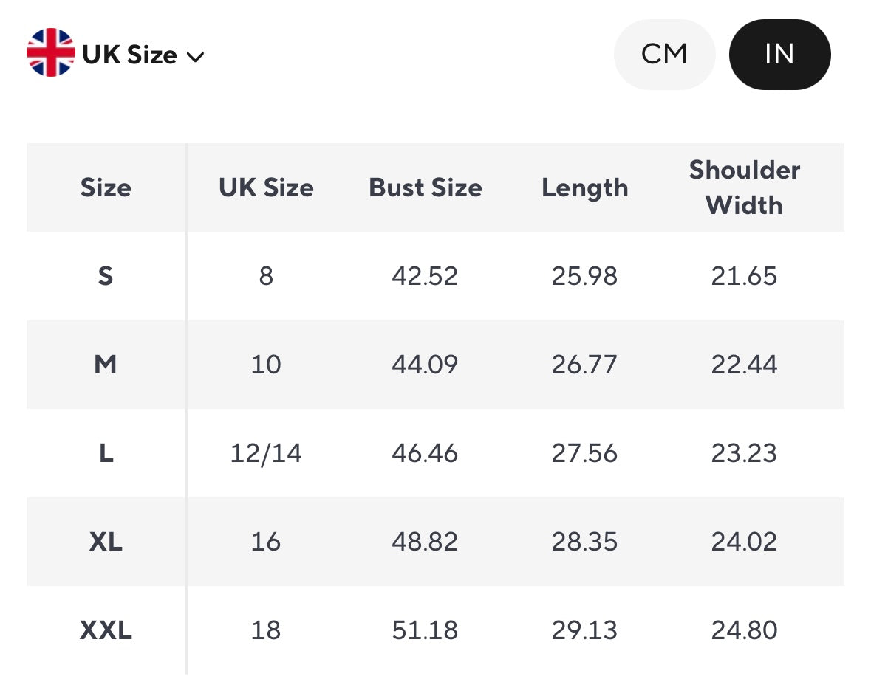This screenshot has height=682, width=871.
Task: Select the XL size row label
Action: [106, 542]
